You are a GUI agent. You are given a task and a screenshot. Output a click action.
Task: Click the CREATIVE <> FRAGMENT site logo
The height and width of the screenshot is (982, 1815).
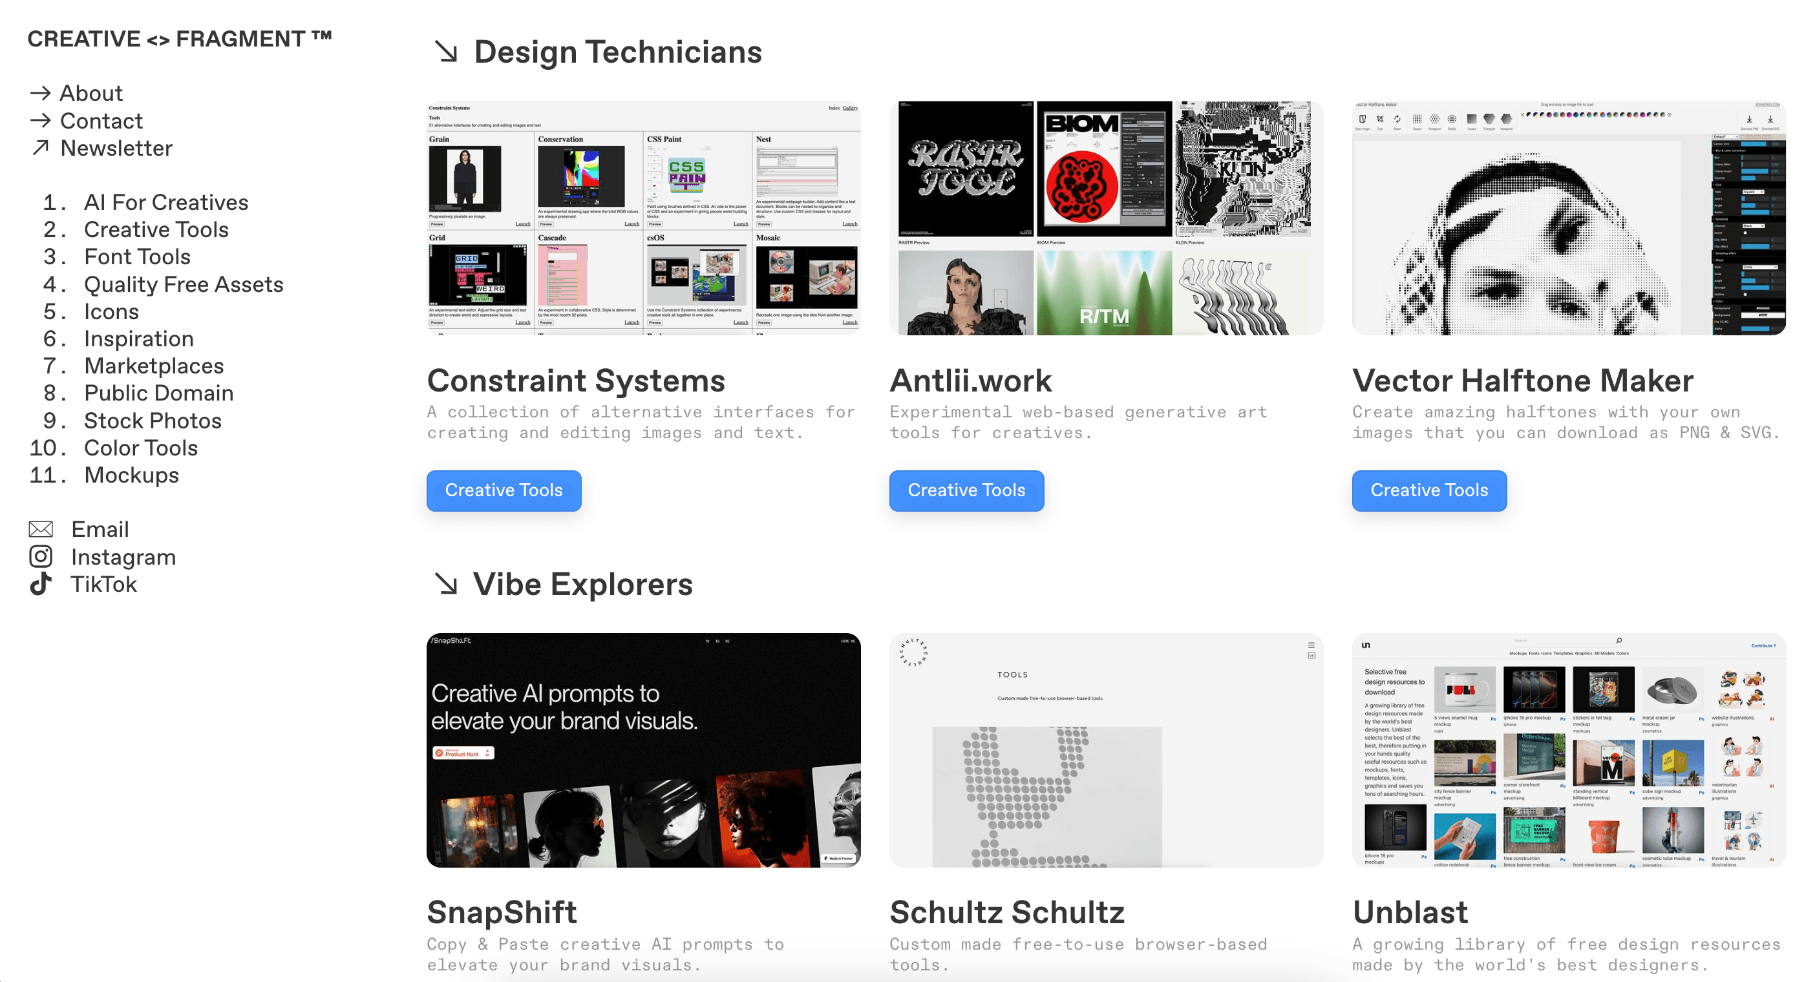(x=180, y=39)
